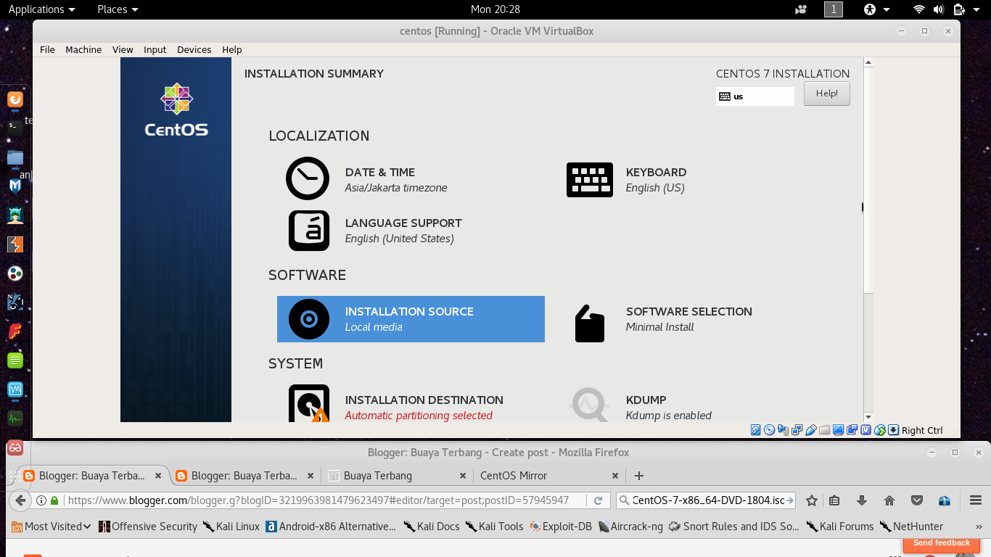
Task: Open the Kdump magnifier icon
Action: click(x=591, y=405)
